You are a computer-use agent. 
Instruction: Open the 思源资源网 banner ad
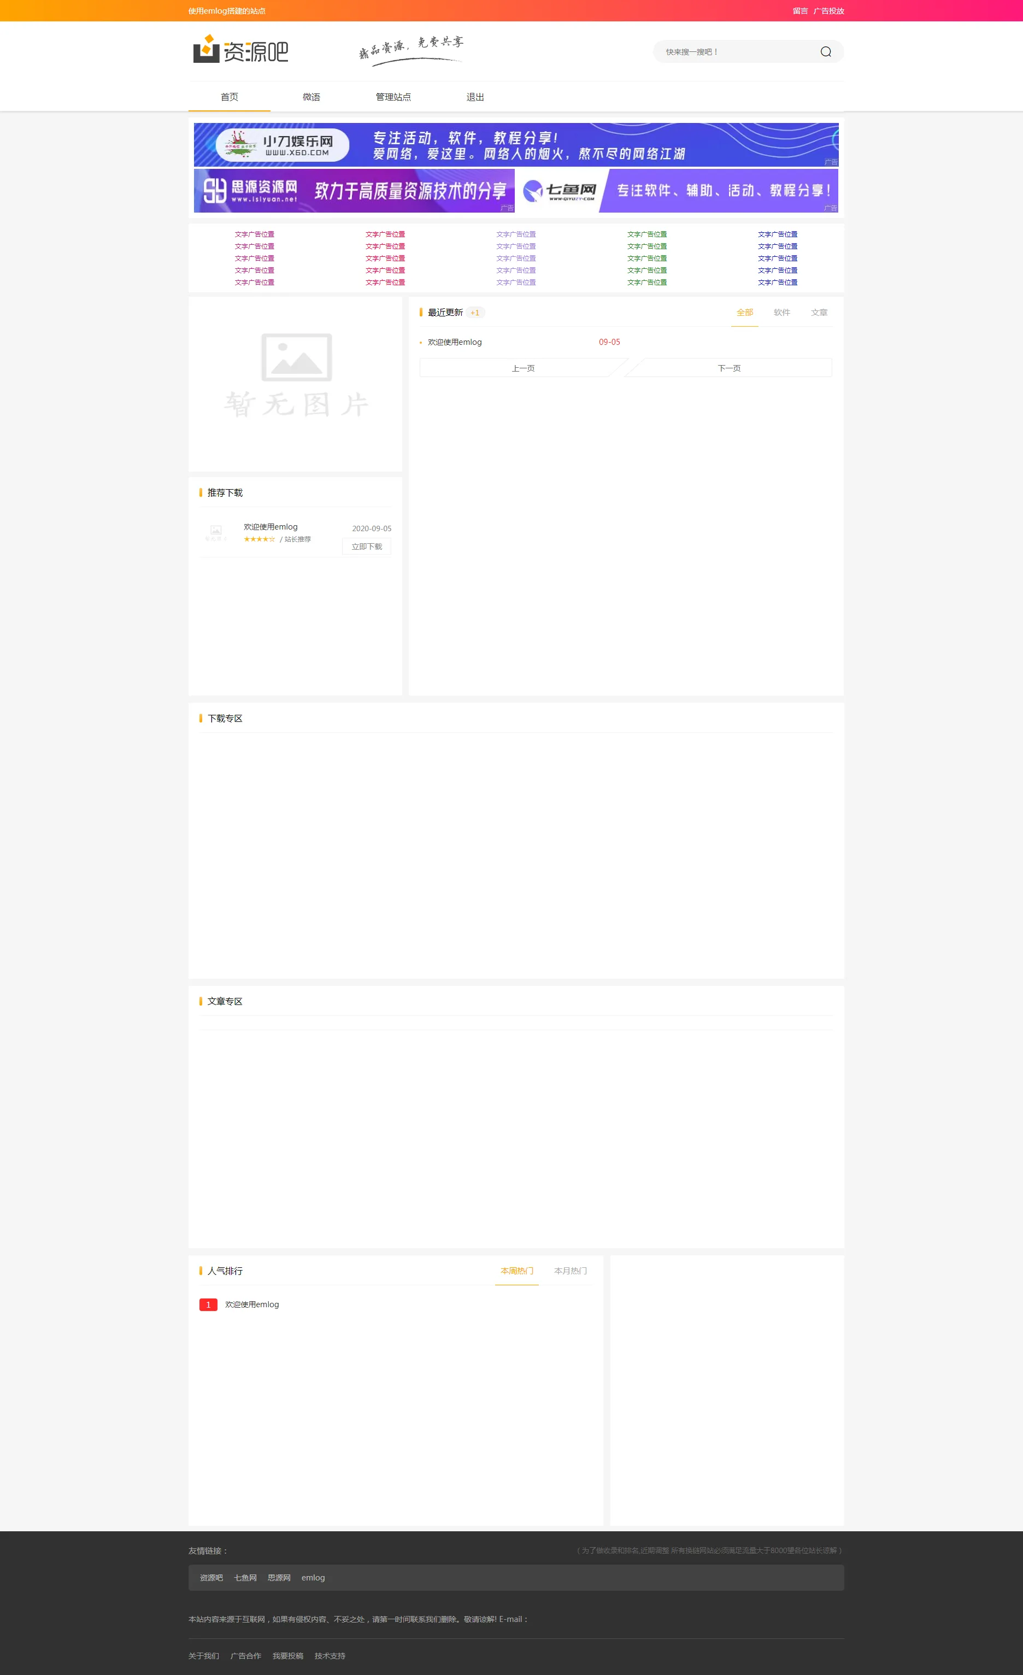354,190
